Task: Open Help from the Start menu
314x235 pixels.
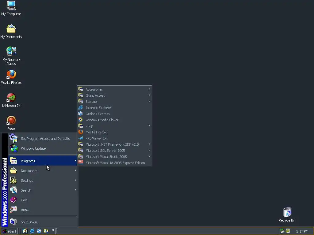Action: pyautogui.click(x=43, y=200)
